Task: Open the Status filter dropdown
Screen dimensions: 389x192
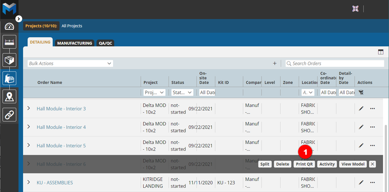Action: pos(182,92)
